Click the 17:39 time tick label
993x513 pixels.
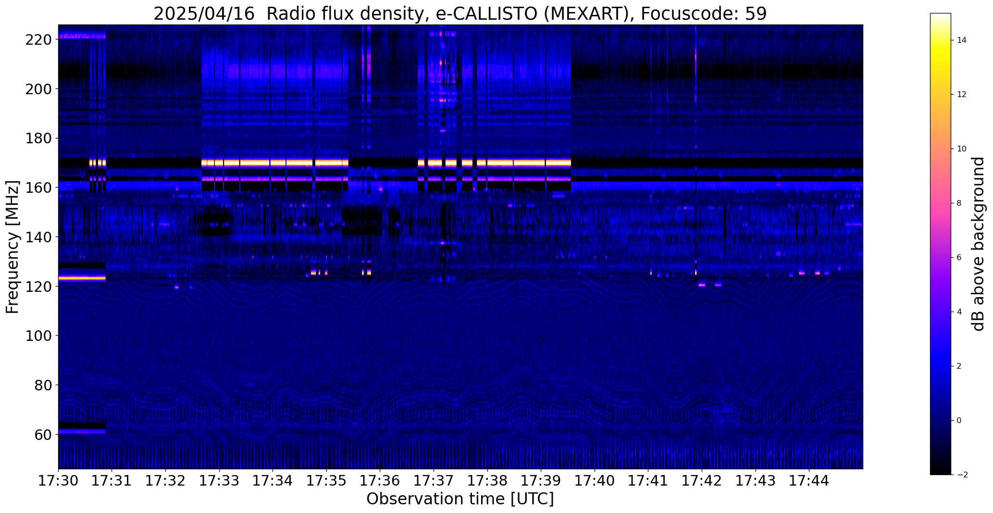coord(541,480)
